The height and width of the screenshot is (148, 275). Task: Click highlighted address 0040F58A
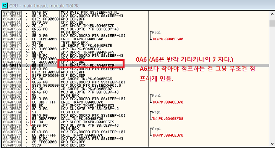(x=12, y=65)
